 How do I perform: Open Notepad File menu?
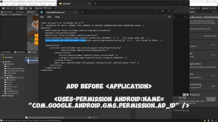point(42,17)
